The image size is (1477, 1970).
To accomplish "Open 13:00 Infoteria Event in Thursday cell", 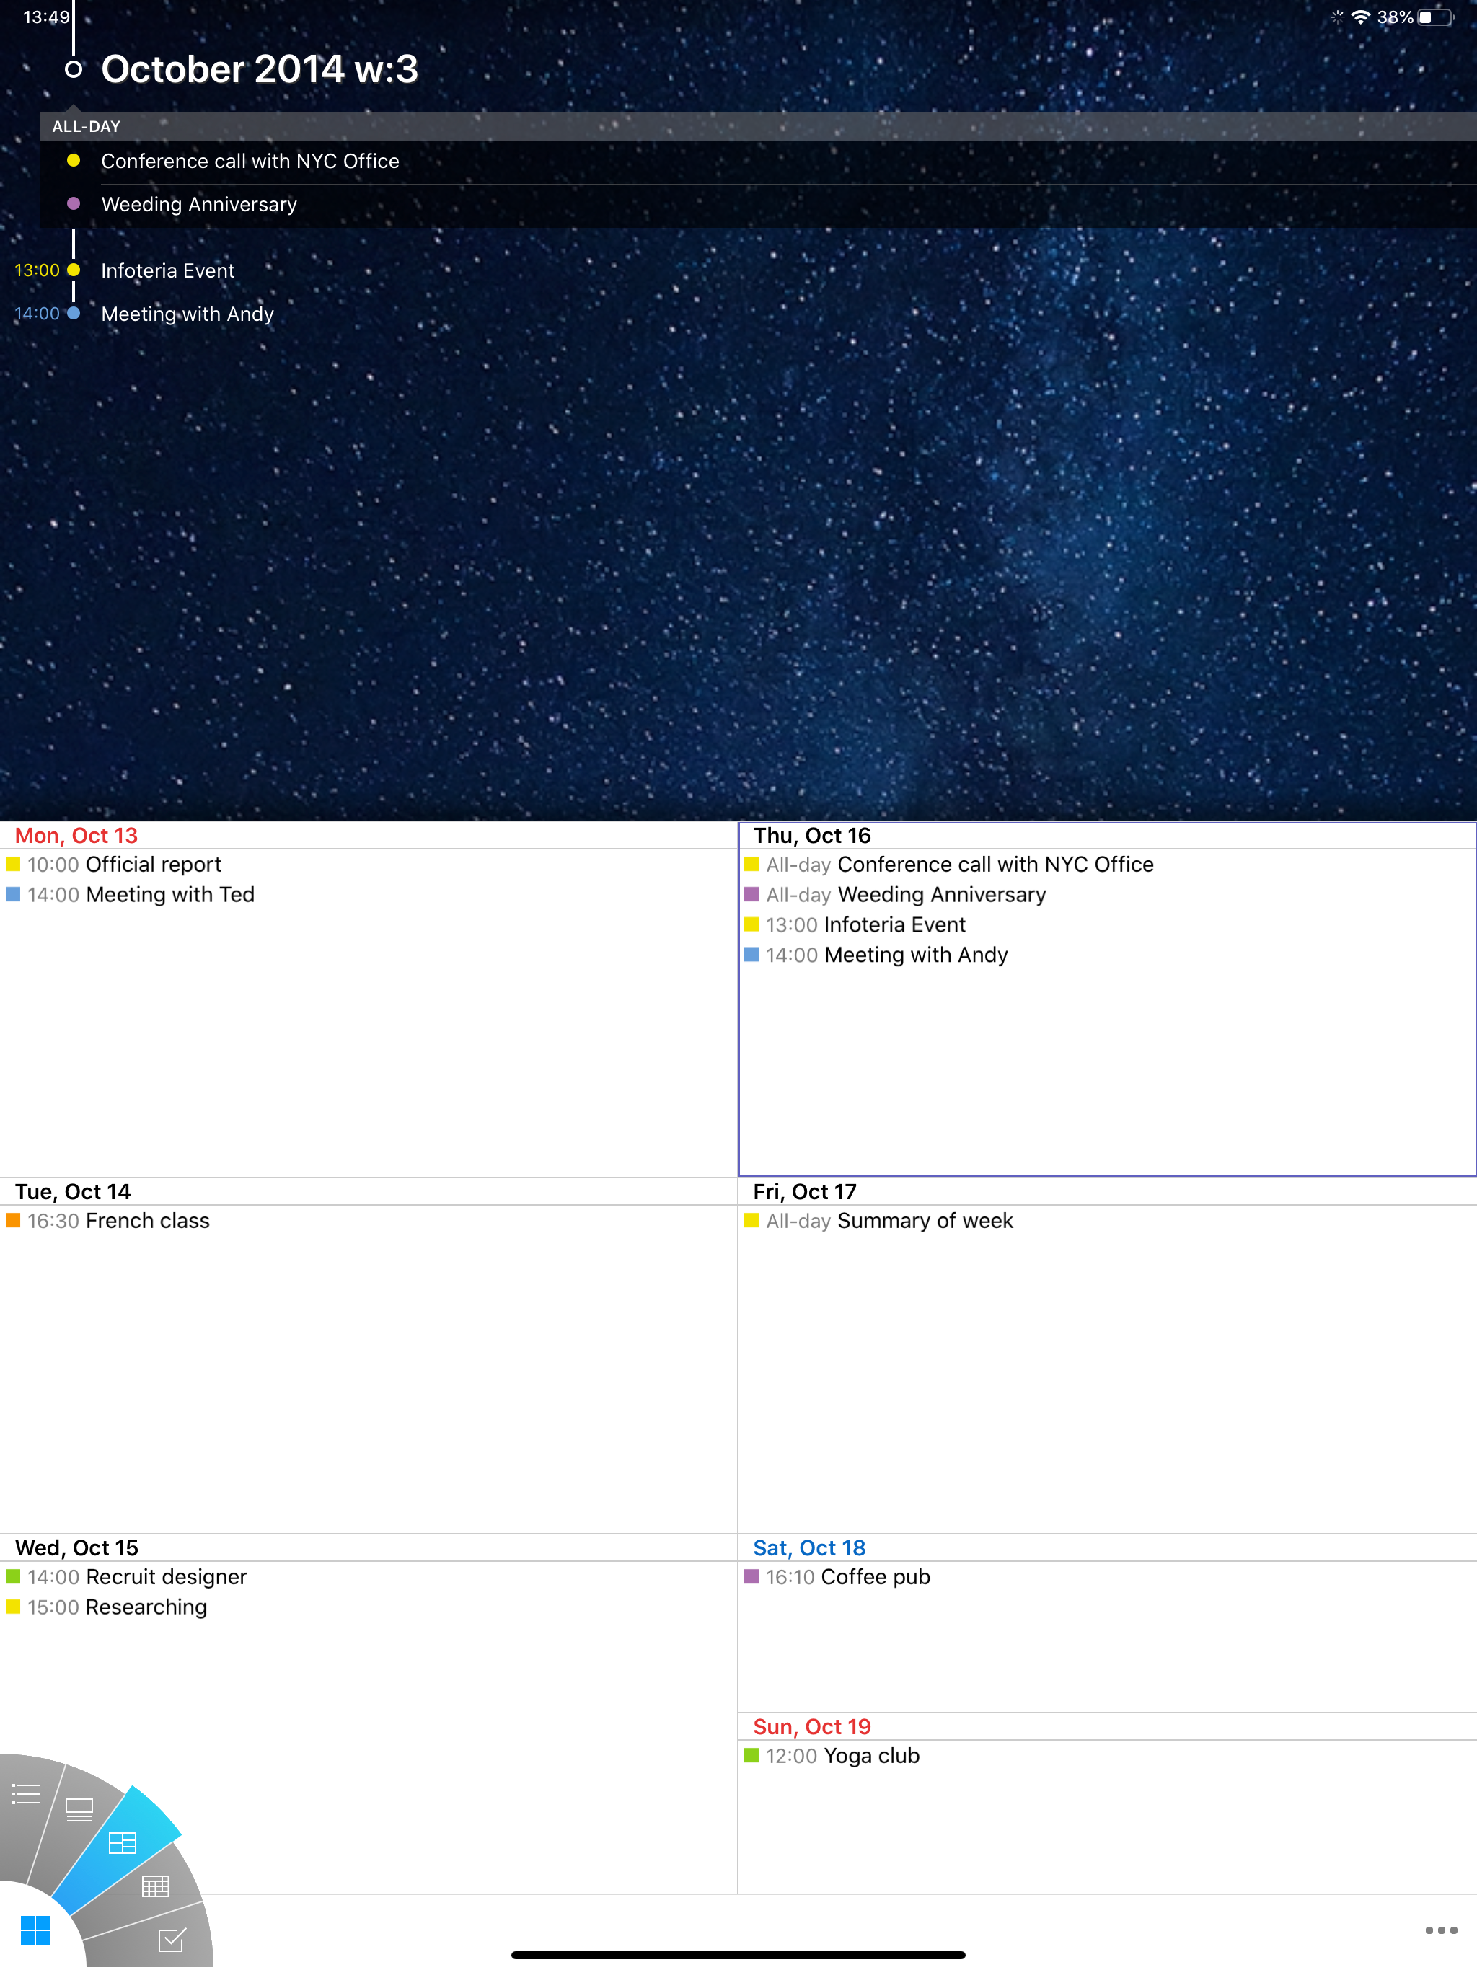I will tap(855, 925).
